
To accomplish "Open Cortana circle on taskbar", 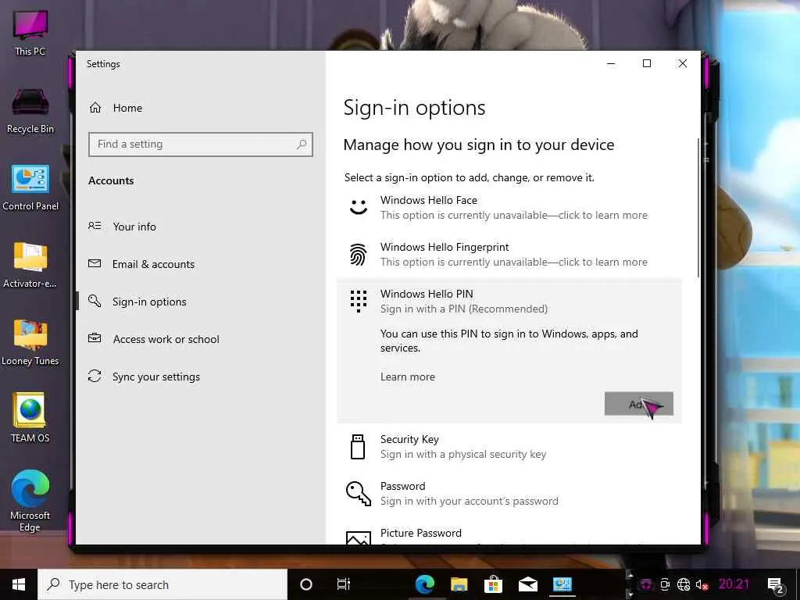I will pyautogui.click(x=306, y=584).
